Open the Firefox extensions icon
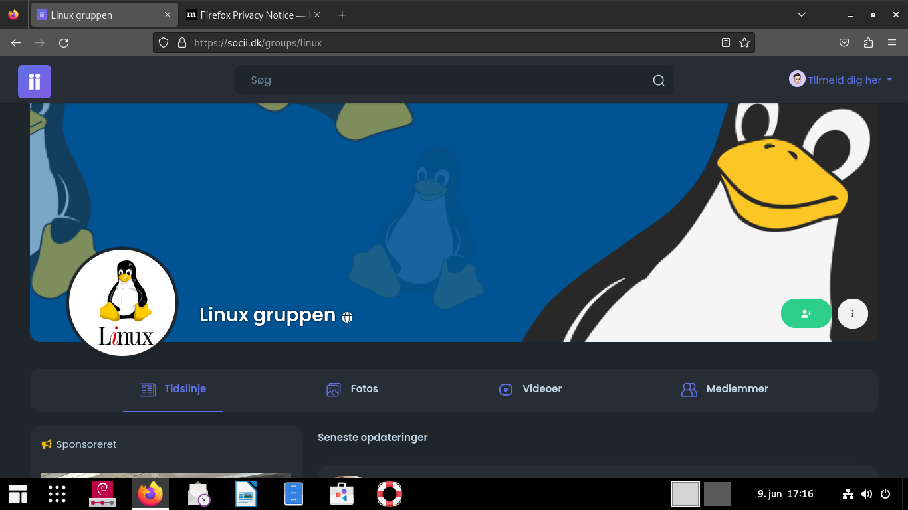Viewport: 908px width, 510px height. [868, 42]
